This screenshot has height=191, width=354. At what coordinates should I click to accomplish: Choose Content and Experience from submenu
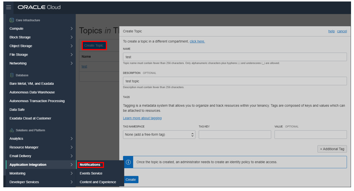pyautogui.click(x=98, y=182)
